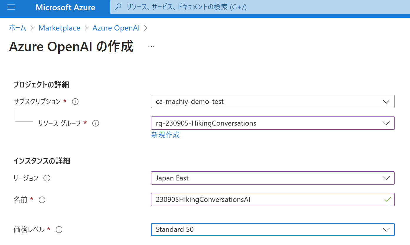This screenshot has height=245, width=410.
Task: Click the 名前 label text
Action: tap(20, 200)
